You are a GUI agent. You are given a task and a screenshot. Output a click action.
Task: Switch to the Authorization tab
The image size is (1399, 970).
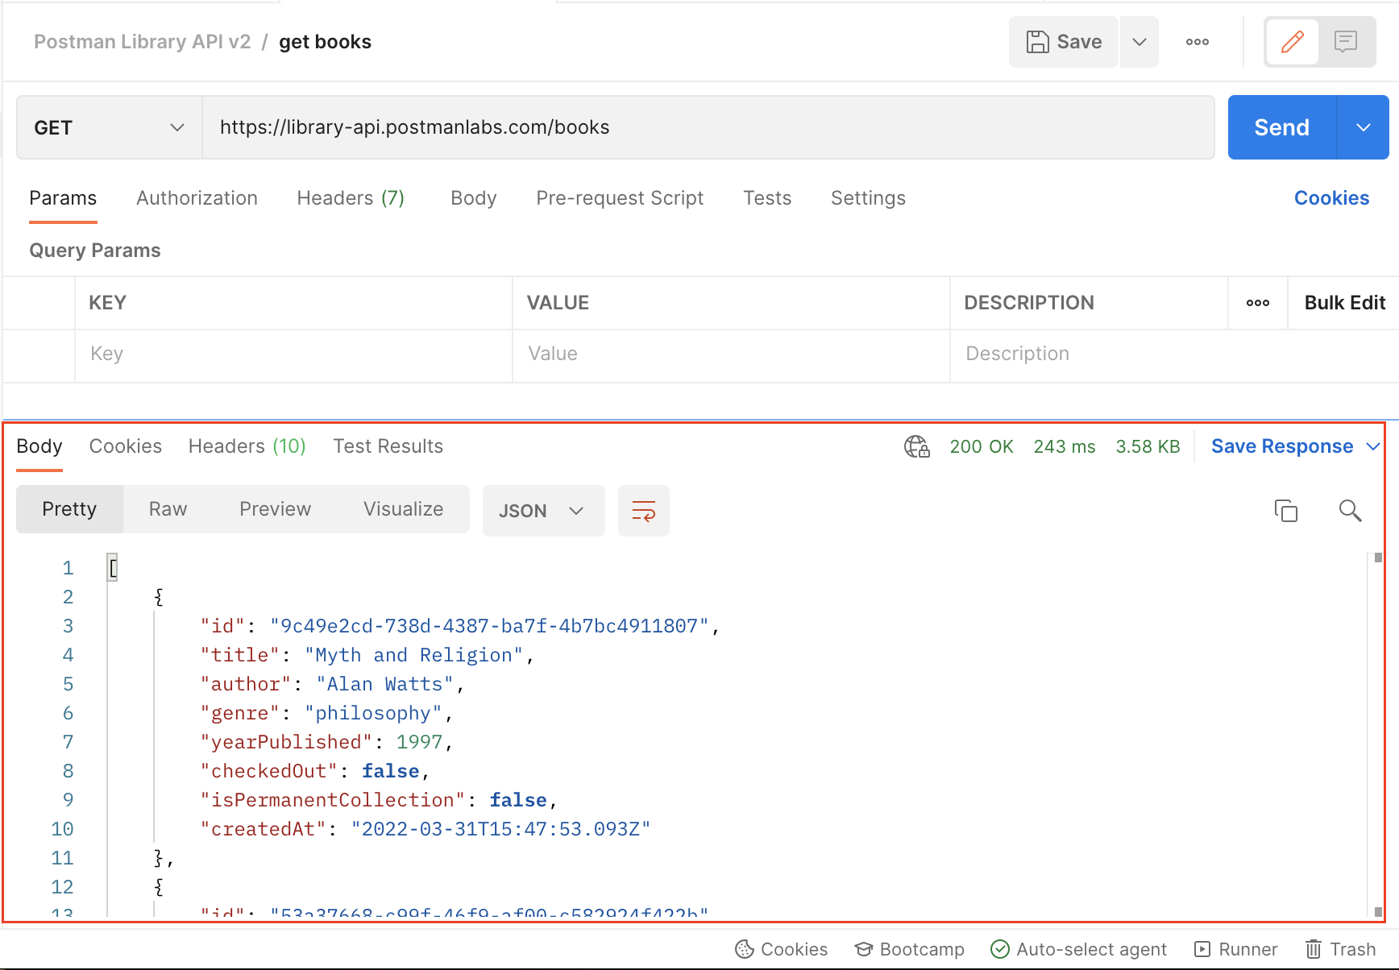pos(197,197)
